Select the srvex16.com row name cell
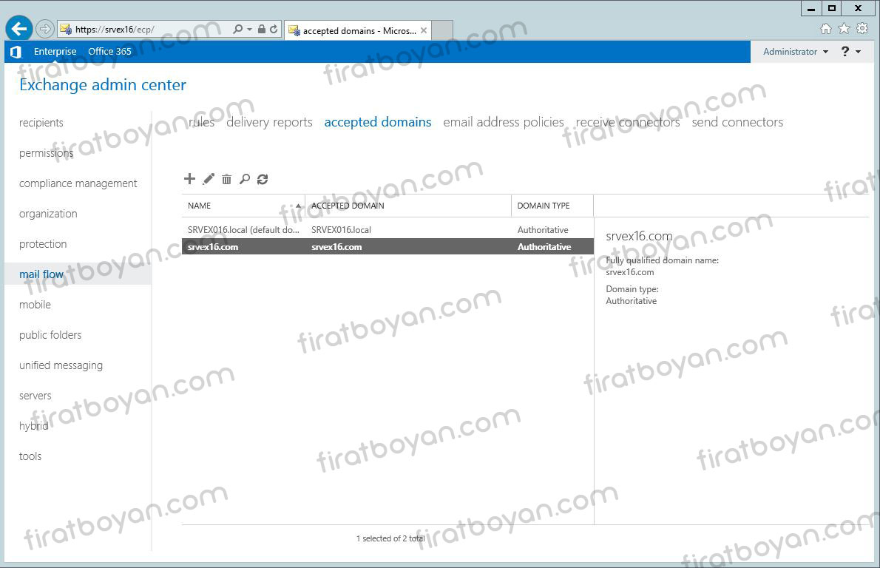Viewport: 880px width, 568px height. tap(213, 246)
